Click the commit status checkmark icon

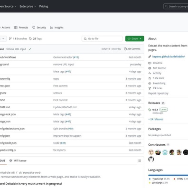pyautogui.click(x=30, y=49)
